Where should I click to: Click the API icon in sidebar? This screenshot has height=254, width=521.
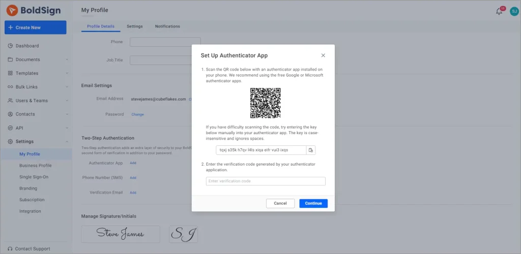10,128
